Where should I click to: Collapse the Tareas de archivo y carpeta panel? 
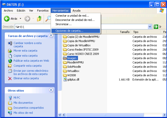click(51, 36)
